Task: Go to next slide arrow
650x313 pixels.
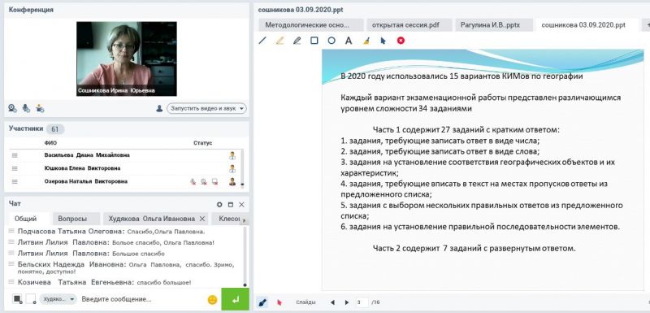Action: coord(347,302)
